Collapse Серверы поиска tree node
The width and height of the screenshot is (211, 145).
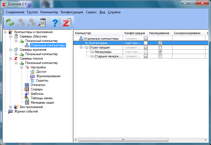(x=10, y=58)
